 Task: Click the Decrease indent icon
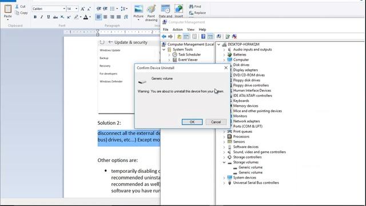[x=99, y=9]
